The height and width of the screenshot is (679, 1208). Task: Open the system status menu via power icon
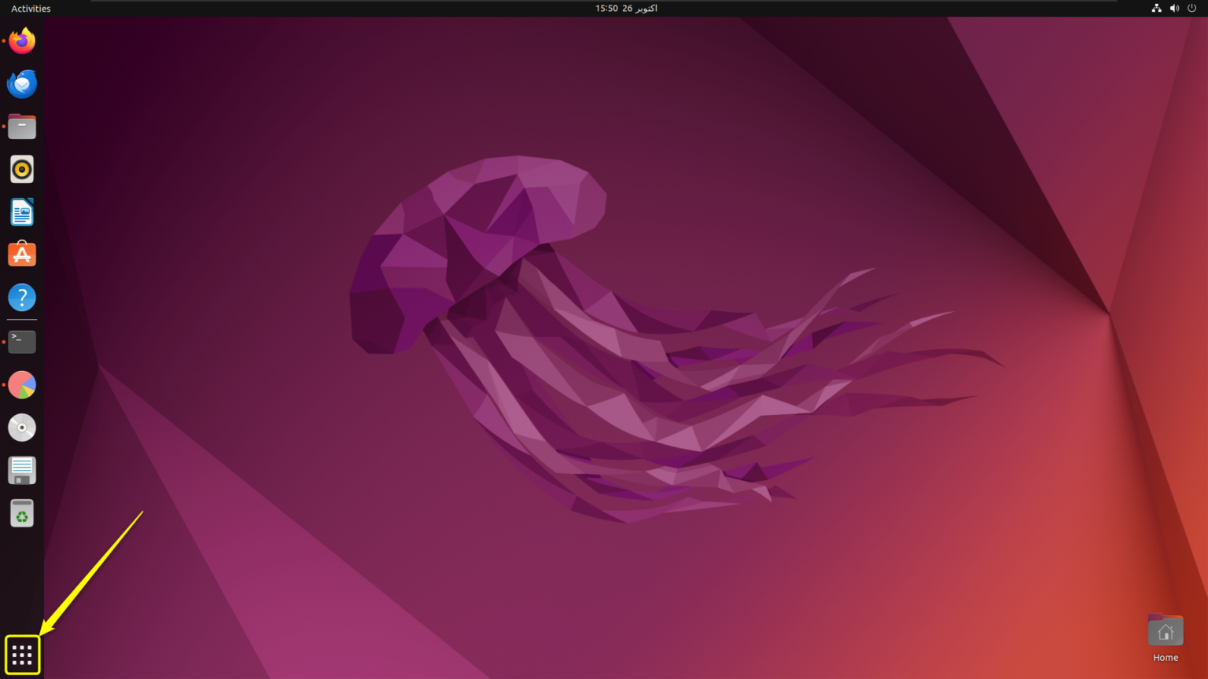pos(1192,8)
